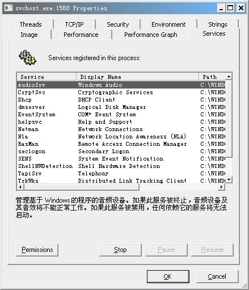Screen dimensions: 249x290
Task: Sort by the Service column header
Action: (47, 77)
